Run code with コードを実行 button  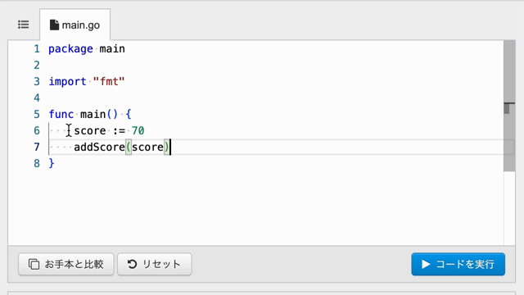(458, 264)
